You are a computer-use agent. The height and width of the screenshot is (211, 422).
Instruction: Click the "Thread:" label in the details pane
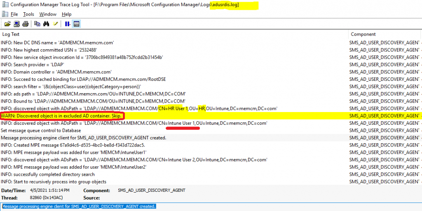tap(9, 197)
